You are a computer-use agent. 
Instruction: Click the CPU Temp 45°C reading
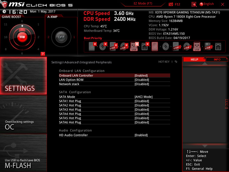click(x=95, y=26)
